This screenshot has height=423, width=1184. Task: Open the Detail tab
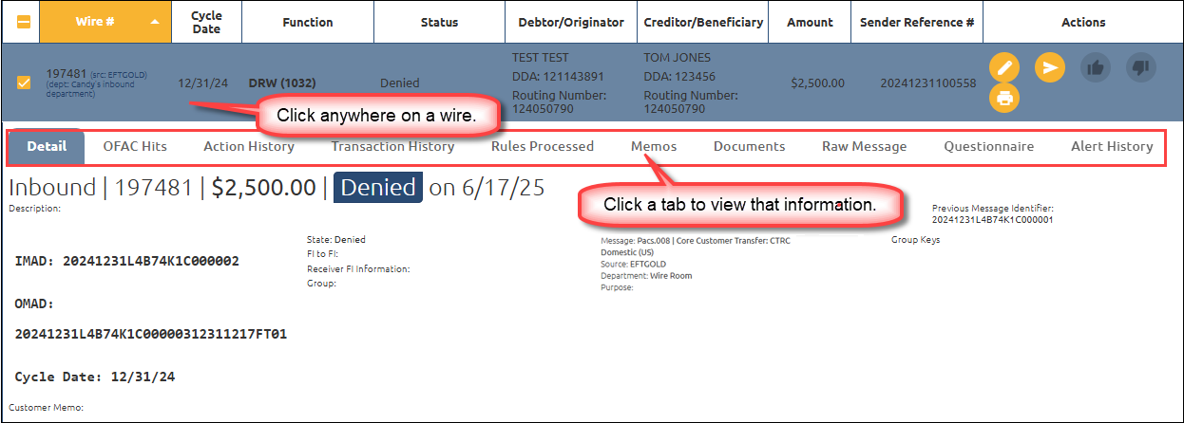pos(47,147)
